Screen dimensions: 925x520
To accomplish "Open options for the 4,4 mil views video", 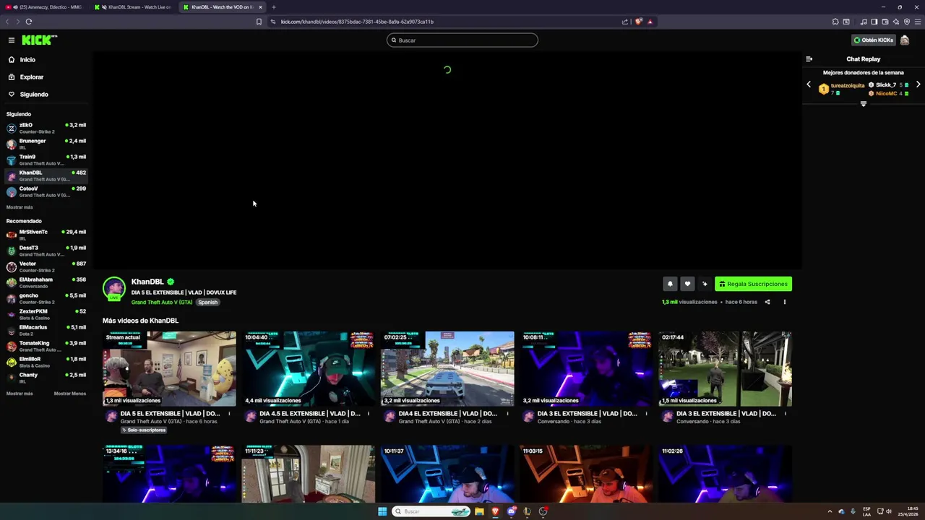I will pyautogui.click(x=368, y=414).
